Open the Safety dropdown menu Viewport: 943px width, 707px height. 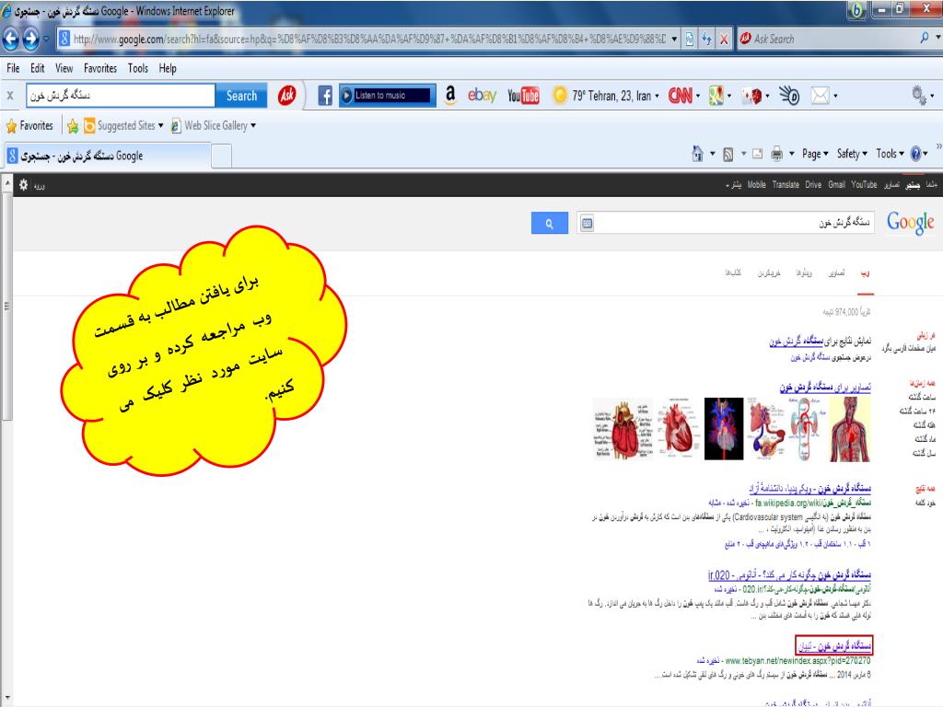click(852, 154)
